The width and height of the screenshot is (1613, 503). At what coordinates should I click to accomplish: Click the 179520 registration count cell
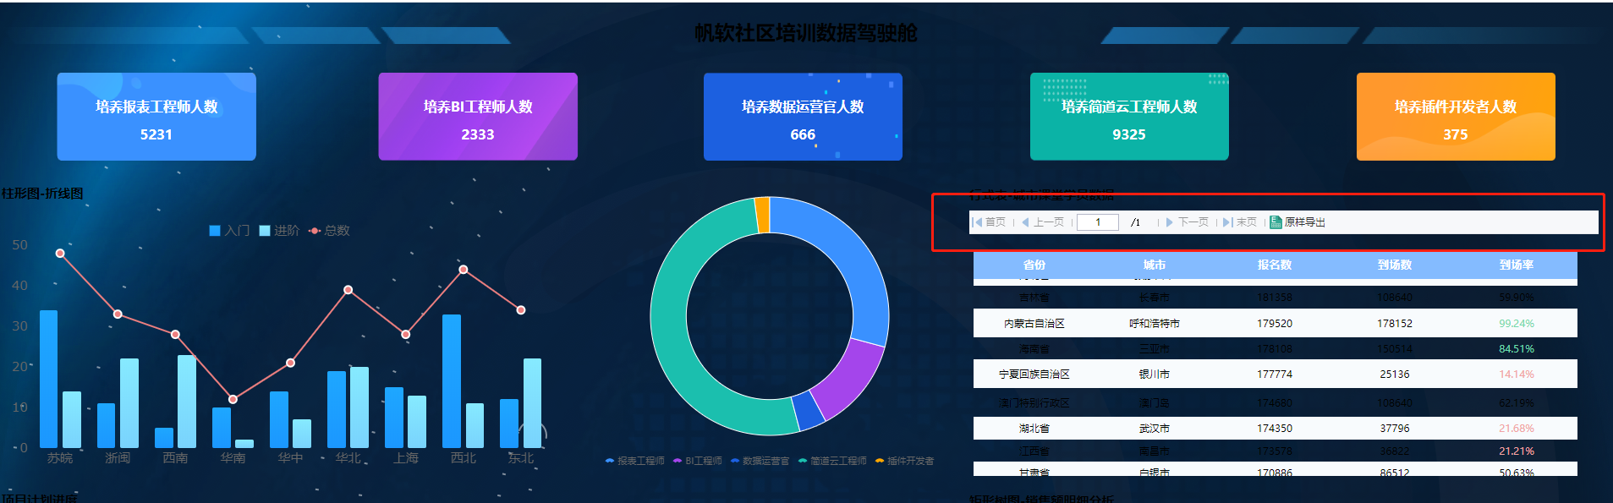click(x=1275, y=323)
